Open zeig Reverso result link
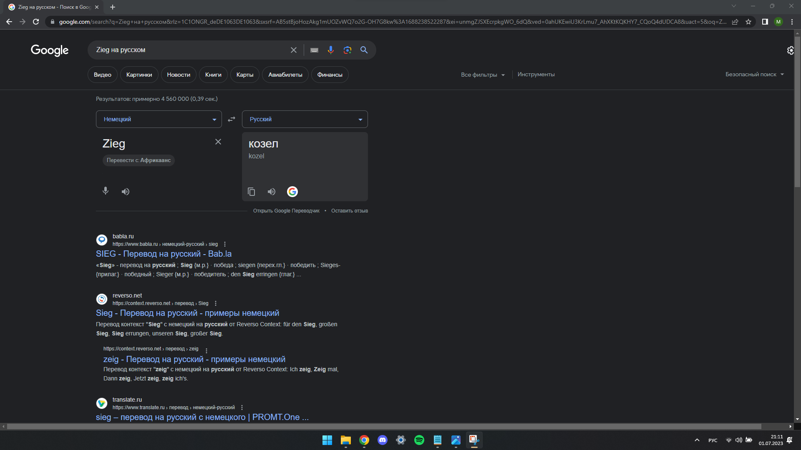Image resolution: width=801 pixels, height=450 pixels. tap(194, 359)
